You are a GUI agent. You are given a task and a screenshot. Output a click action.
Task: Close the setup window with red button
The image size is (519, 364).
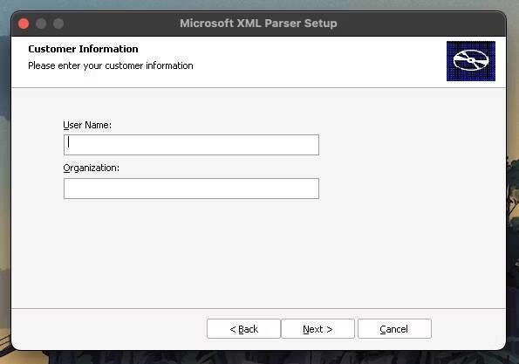24,24
